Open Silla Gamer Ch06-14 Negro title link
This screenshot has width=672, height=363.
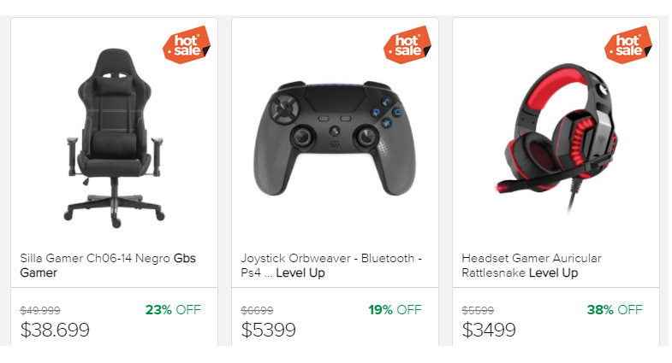96,258
